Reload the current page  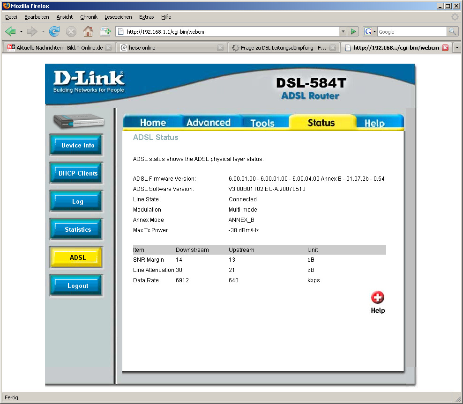point(54,31)
